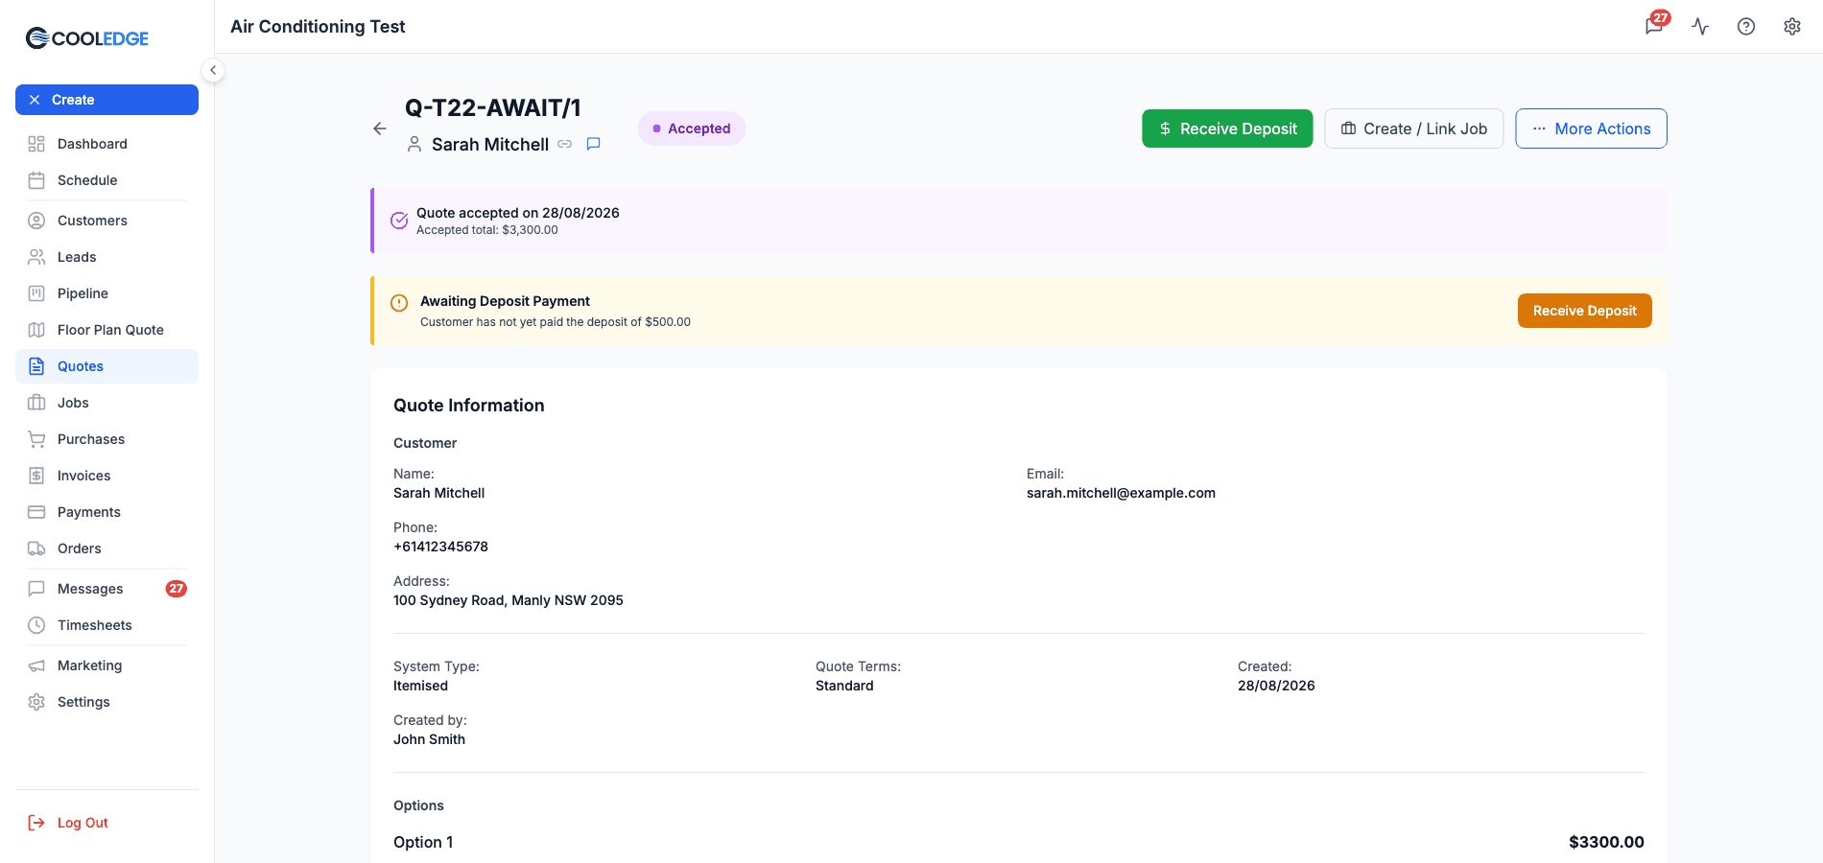Image resolution: width=1823 pixels, height=863 pixels.
Task: Go to Schedule in the sidebar
Action: 107,180
